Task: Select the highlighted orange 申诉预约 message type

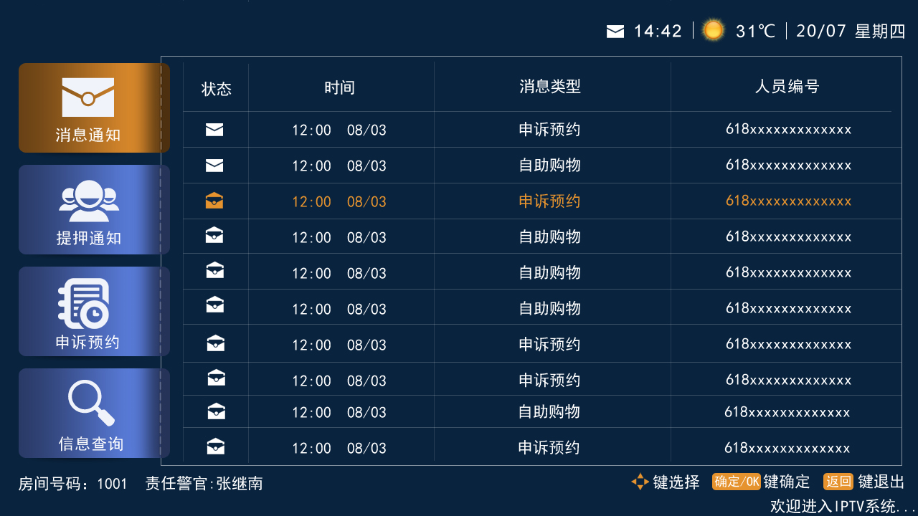Action: coord(550,201)
